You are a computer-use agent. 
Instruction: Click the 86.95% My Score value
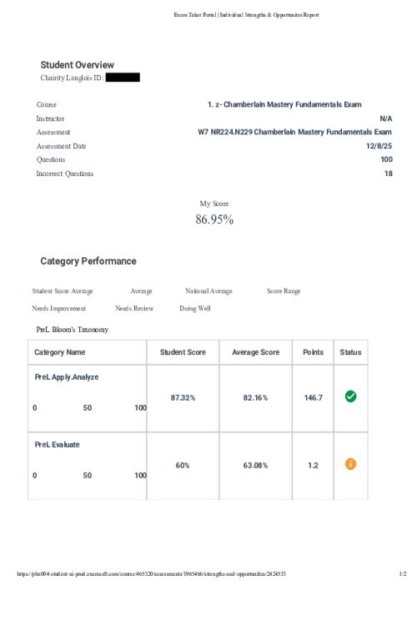(x=214, y=220)
